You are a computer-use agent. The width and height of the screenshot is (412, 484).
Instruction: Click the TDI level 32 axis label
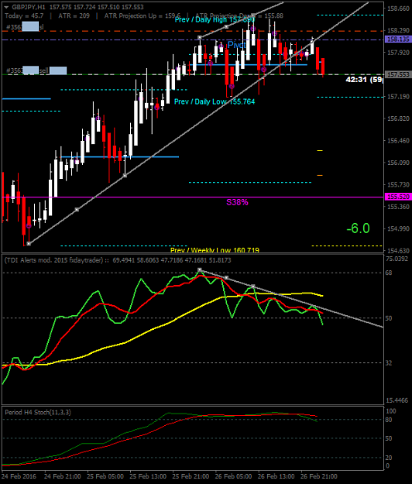click(389, 362)
